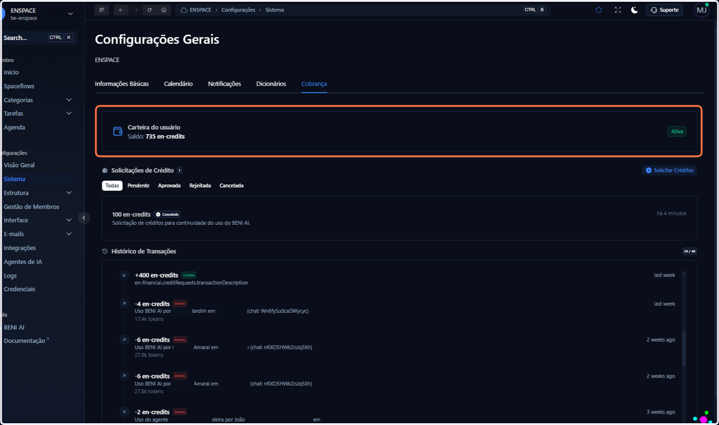Select the Cobrança tab
The image size is (719, 425).
(x=314, y=84)
